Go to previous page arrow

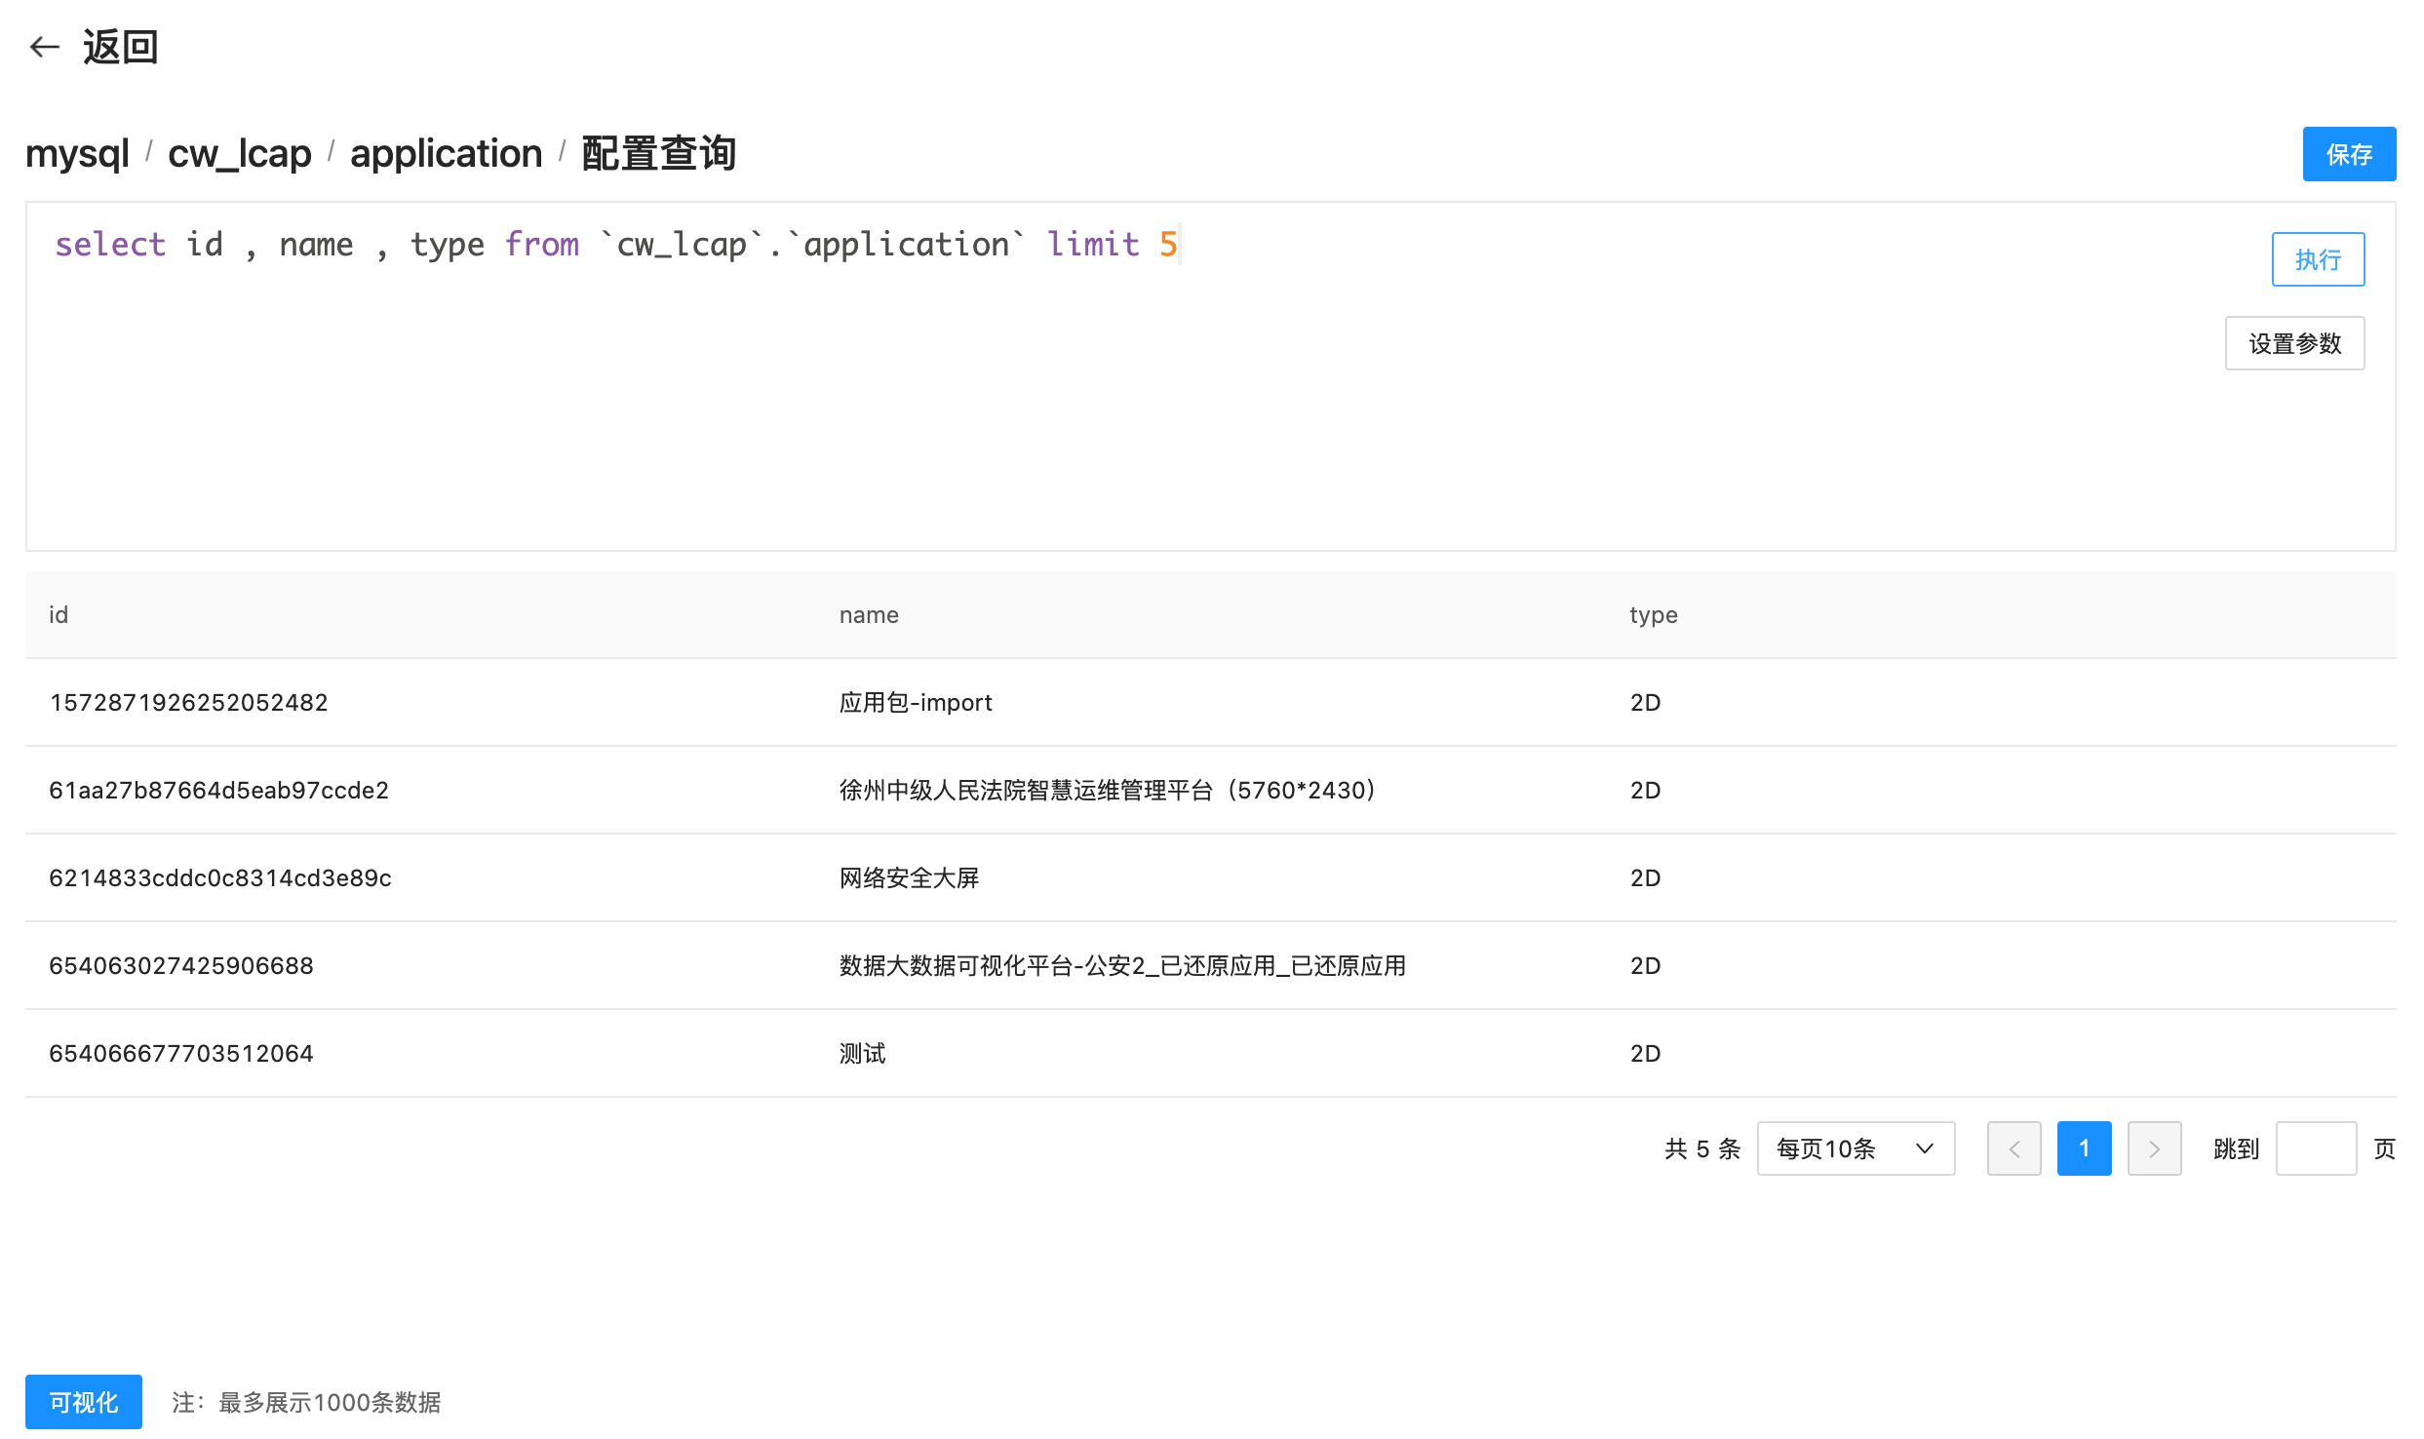click(x=2013, y=1148)
